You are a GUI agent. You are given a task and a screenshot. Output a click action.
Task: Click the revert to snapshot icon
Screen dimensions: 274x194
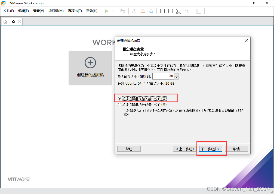[x=143, y=11]
